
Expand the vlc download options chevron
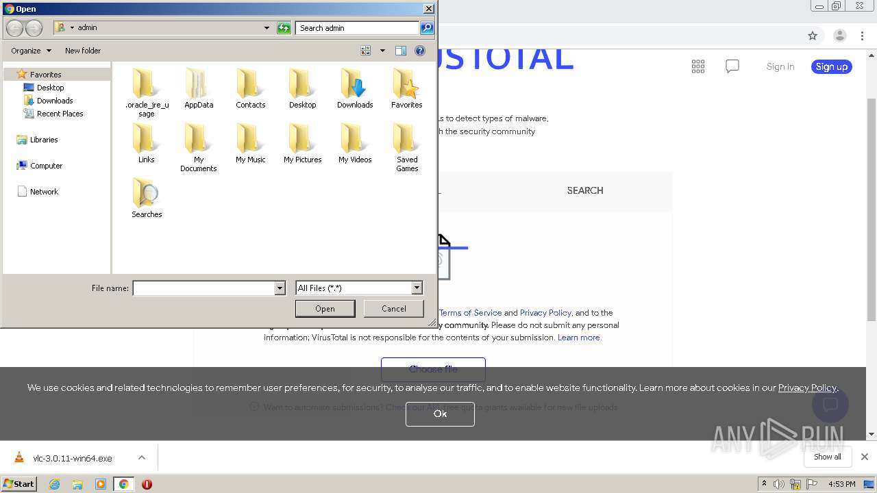click(142, 457)
